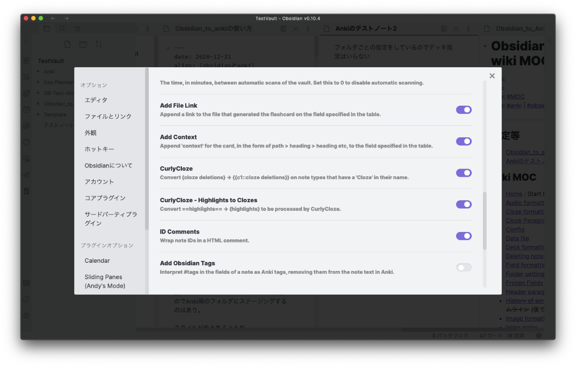Screen dimensions: 576x367
Task: Expand the OB-Test-Att folder
Action: tap(38, 93)
